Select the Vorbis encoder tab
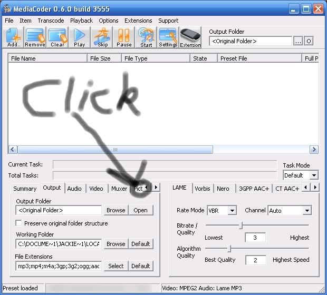This screenshot has height=295, width=327. pos(202,189)
